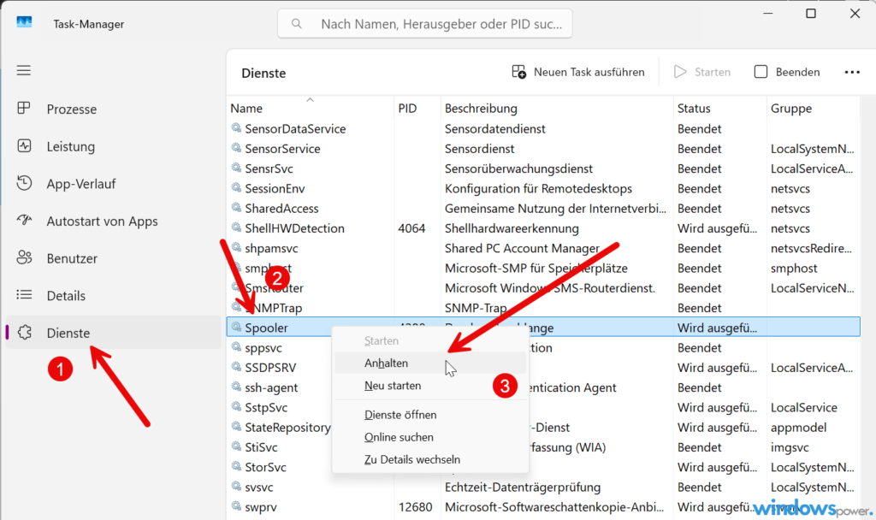Click the Details list icon
The height and width of the screenshot is (520, 876).
pos(24,294)
